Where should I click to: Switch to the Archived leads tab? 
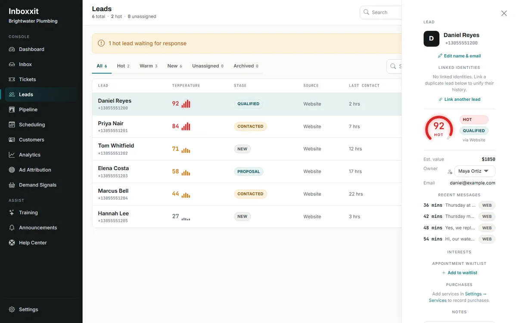coord(246,66)
